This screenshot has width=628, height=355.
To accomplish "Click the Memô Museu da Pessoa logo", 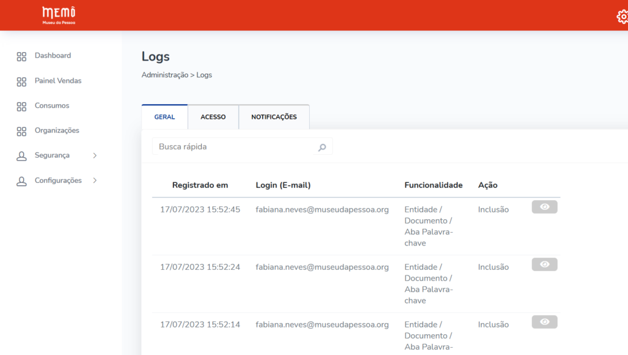I will (59, 15).
